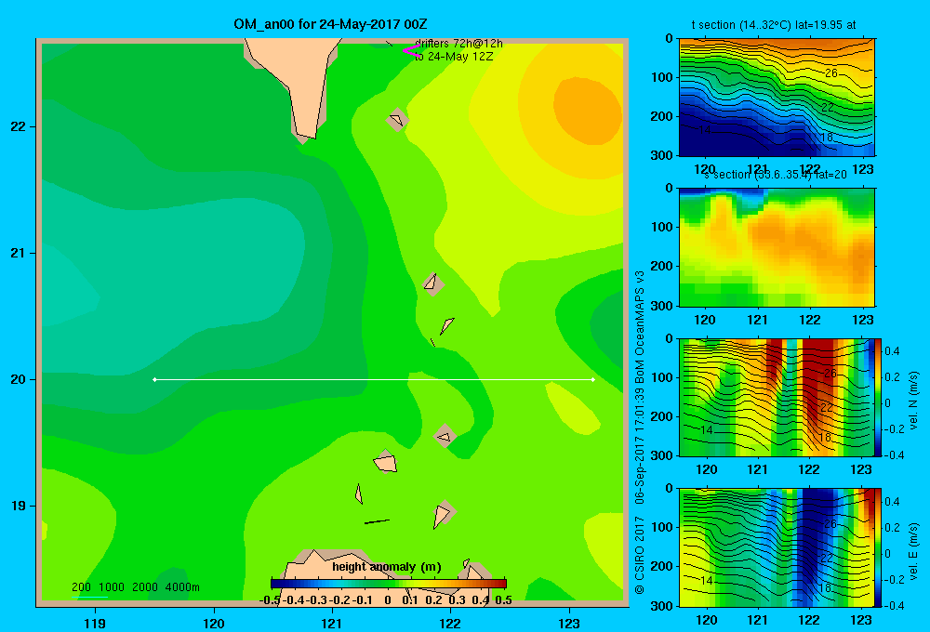Click the 26 isotherm label in temperature section
Viewport: 930px width, 632px height.
pos(831,72)
